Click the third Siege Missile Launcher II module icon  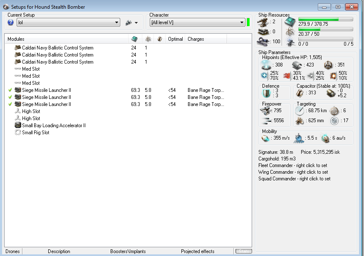click(x=17, y=104)
